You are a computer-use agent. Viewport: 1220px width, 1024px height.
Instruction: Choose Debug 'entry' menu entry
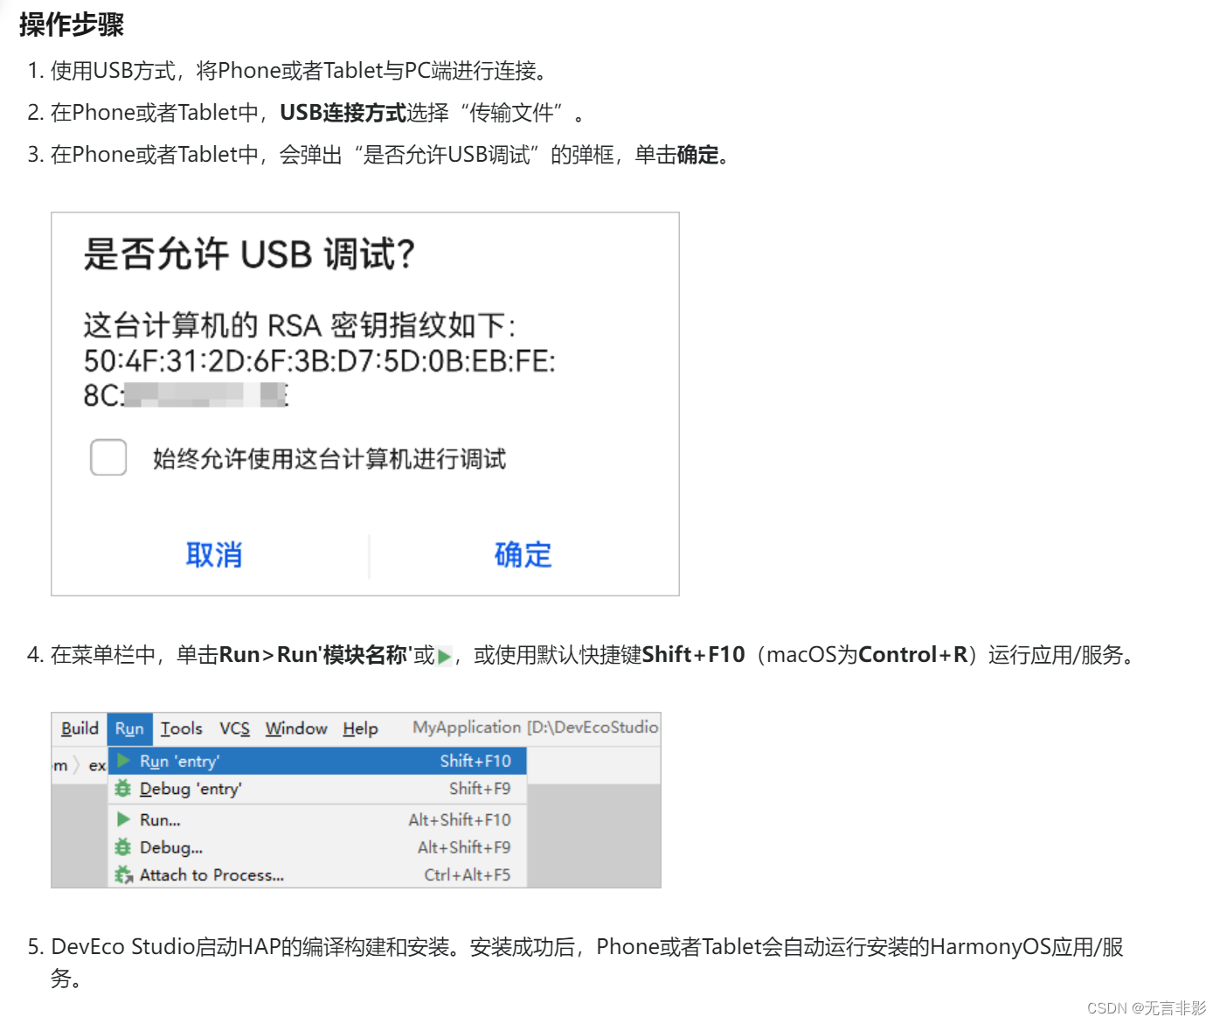click(x=317, y=789)
